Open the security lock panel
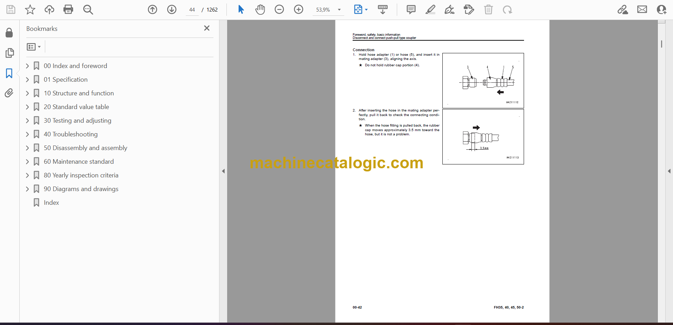The height and width of the screenshot is (325, 673). tap(9, 33)
